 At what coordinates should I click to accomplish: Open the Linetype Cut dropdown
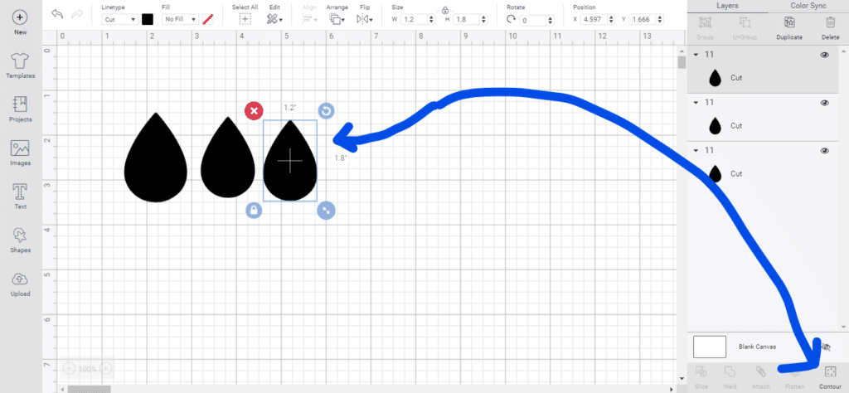pyautogui.click(x=119, y=19)
